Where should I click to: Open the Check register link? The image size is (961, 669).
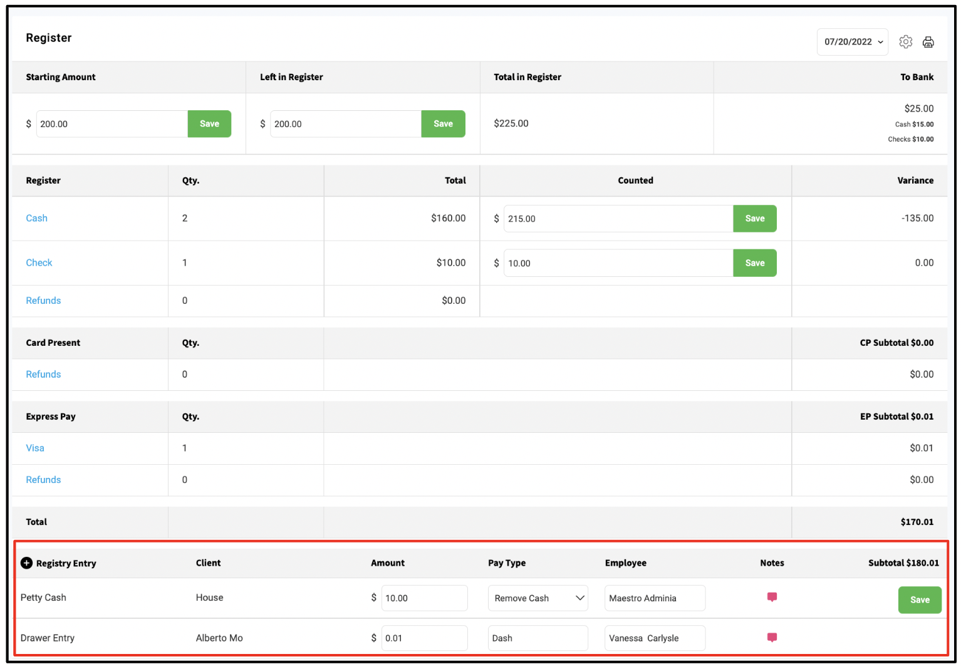coord(39,262)
